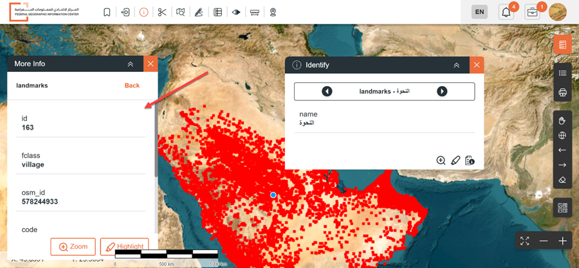The image size is (579, 268).
Task: Click the eraser clear graphics tool
Action: tap(562, 179)
